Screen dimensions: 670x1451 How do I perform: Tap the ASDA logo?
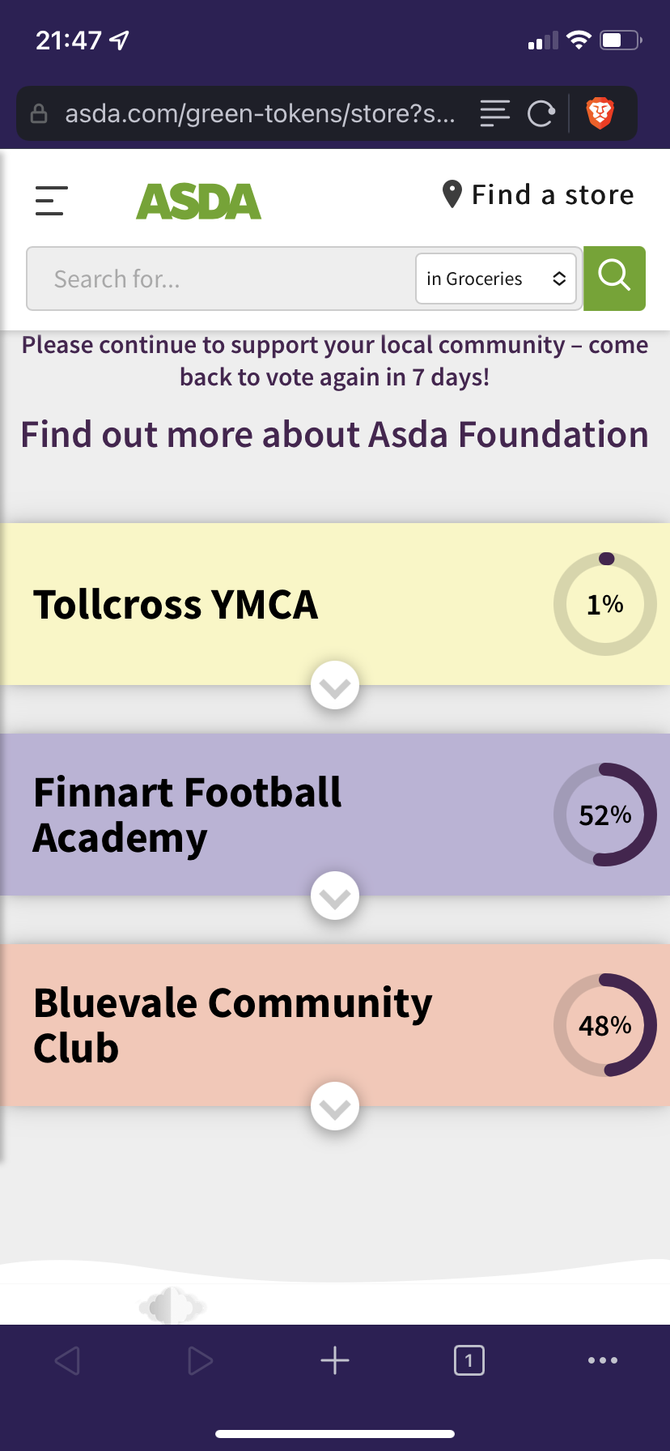coord(198,201)
